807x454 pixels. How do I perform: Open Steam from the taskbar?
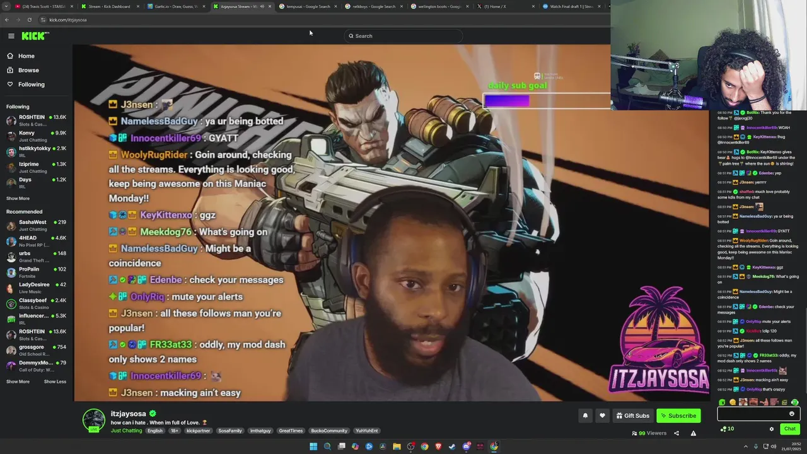(x=452, y=446)
